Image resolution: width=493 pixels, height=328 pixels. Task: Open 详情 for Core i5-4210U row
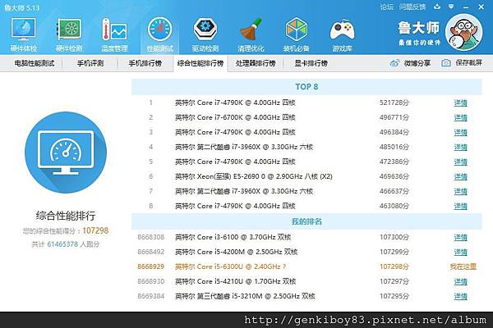coord(461,282)
